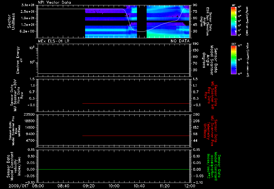Click the 'cnts/(cm**2-sr-sec)' units label
Viewport: 274px width, 189px height.
pos(247,21)
